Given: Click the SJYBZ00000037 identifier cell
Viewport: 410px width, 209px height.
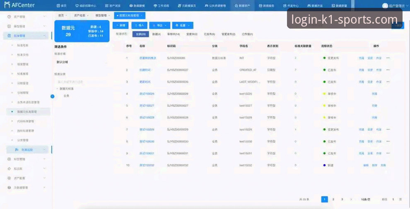Looking at the screenshot, I should click(x=178, y=70).
